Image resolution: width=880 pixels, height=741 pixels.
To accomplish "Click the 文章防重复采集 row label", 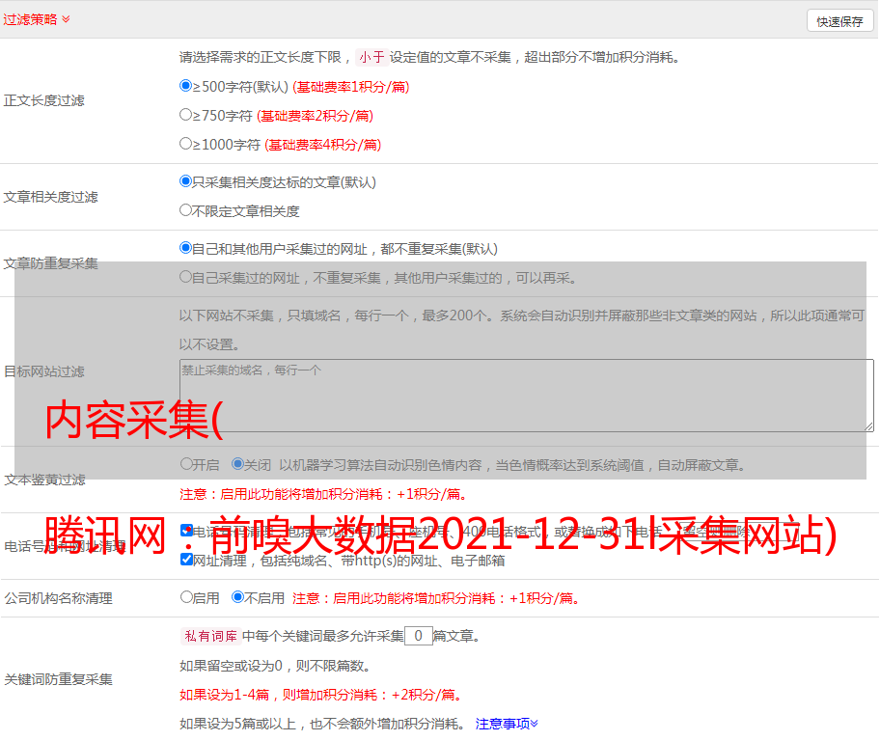I will pyautogui.click(x=51, y=263).
